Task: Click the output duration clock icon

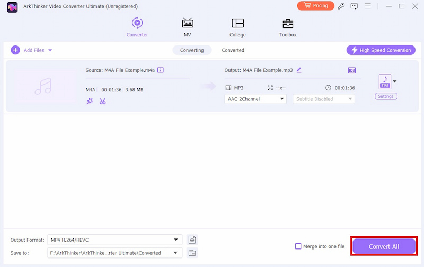Action: [x=328, y=88]
